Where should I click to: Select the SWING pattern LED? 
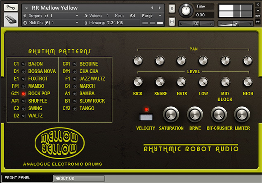pos(24,109)
